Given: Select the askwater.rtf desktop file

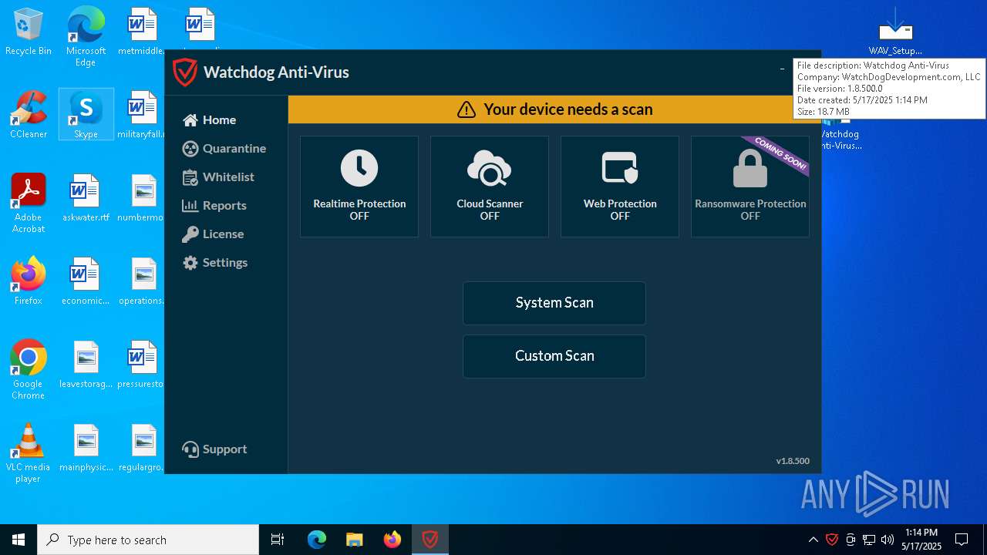Looking at the screenshot, I should pos(86,198).
